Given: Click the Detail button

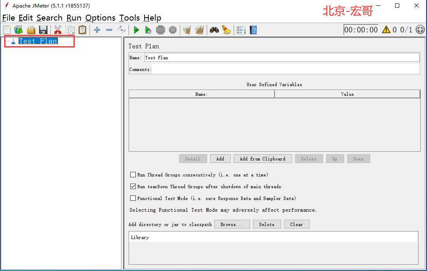Looking at the screenshot, I should point(193,159).
